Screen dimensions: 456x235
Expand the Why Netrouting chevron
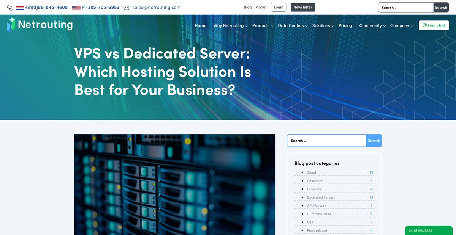click(x=246, y=26)
